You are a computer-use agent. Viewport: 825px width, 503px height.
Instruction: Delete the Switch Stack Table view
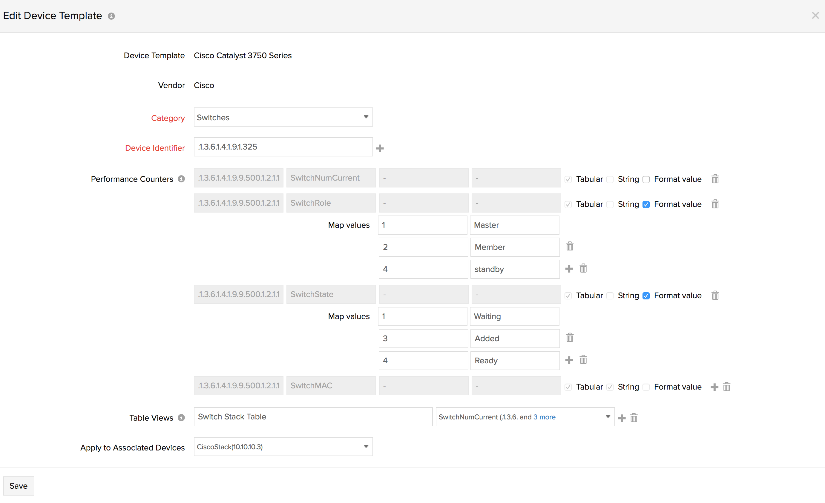click(x=634, y=418)
